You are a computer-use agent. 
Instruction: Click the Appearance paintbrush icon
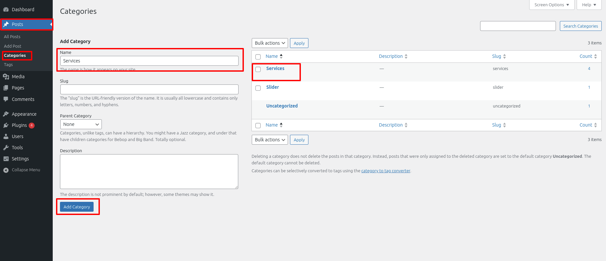(6, 114)
